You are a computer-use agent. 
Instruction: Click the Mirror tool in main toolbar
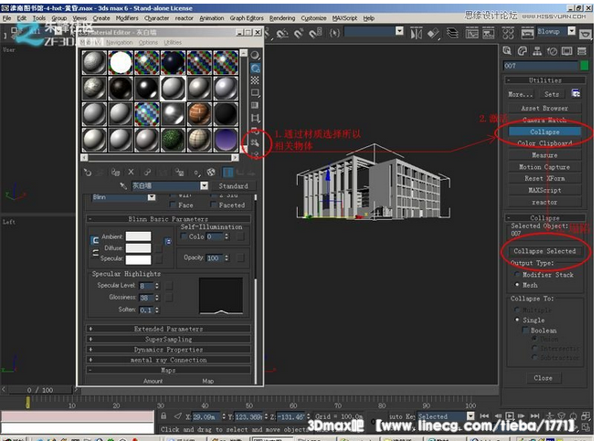[416, 34]
